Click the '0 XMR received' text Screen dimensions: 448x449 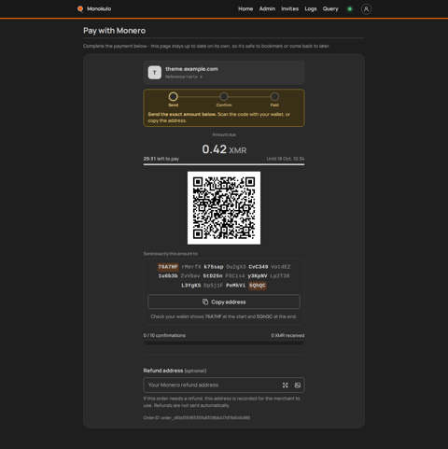coord(287,335)
